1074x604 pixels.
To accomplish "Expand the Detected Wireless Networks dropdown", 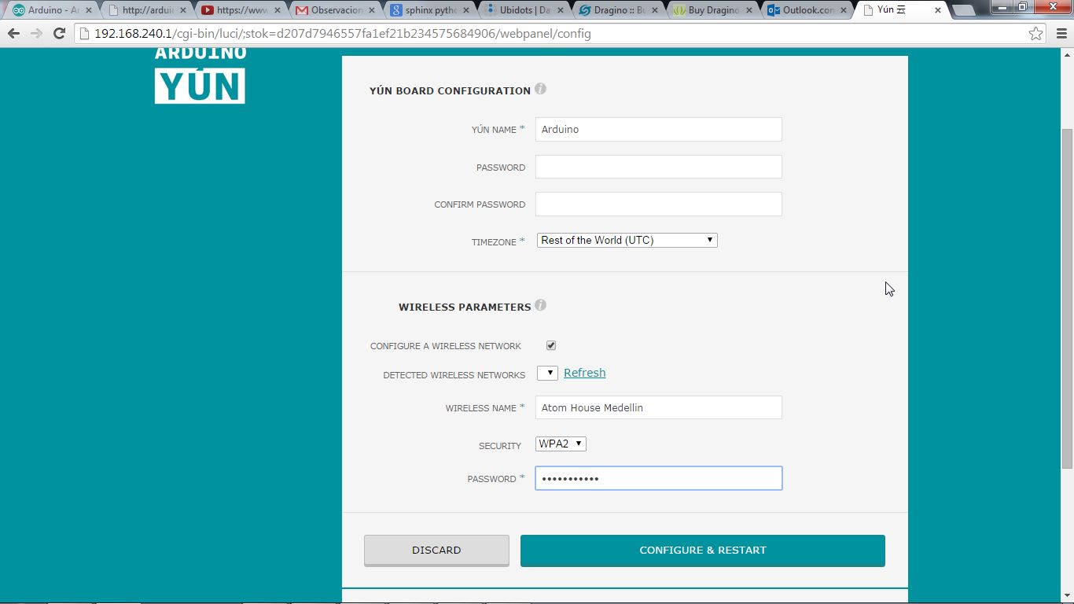I will click(547, 373).
